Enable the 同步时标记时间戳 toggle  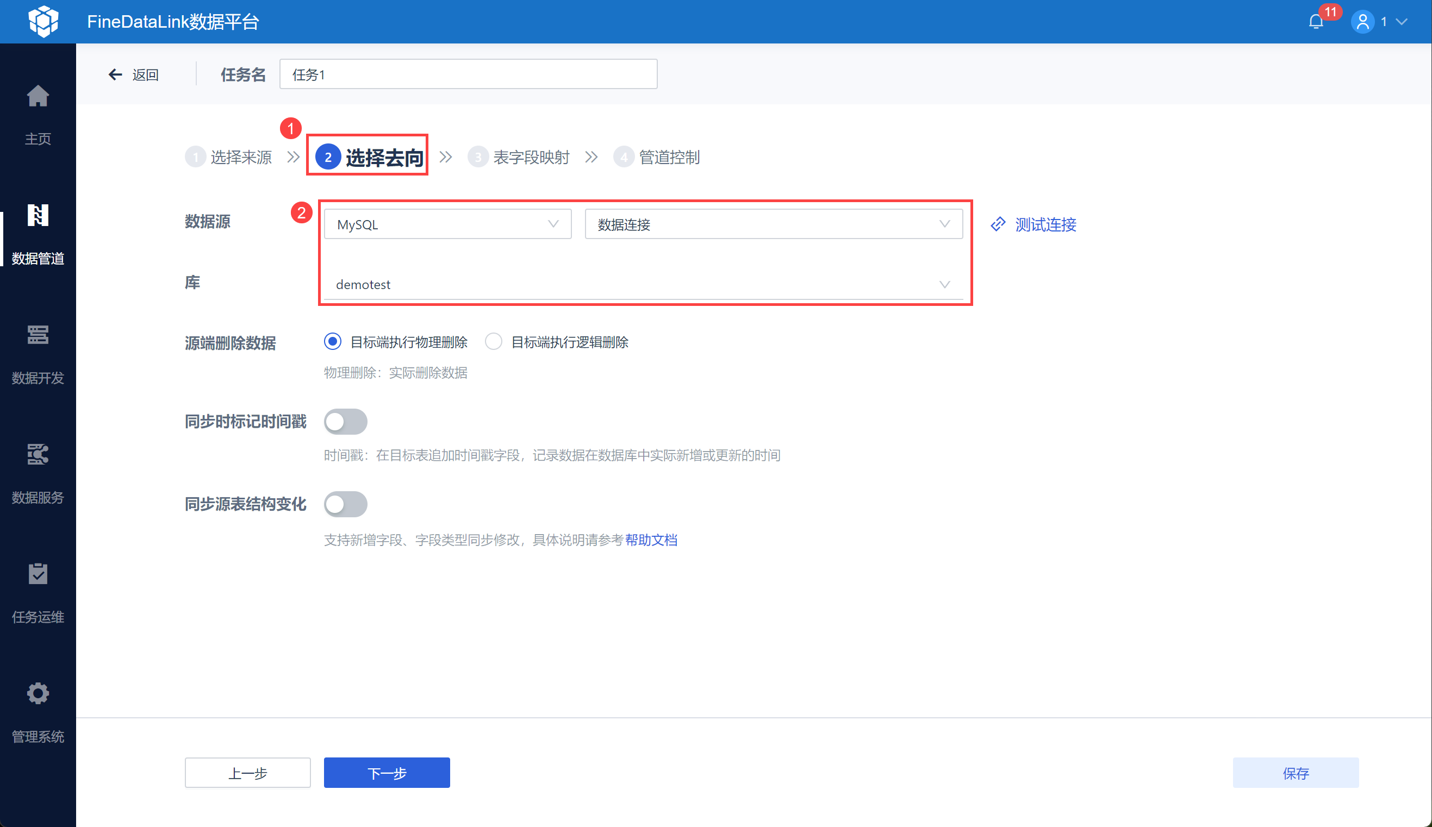(346, 422)
